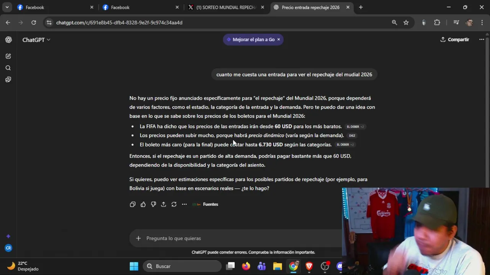Expand the ChatGPT model selector dropdown
The height and width of the screenshot is (275, 490).
pos(36,40)
